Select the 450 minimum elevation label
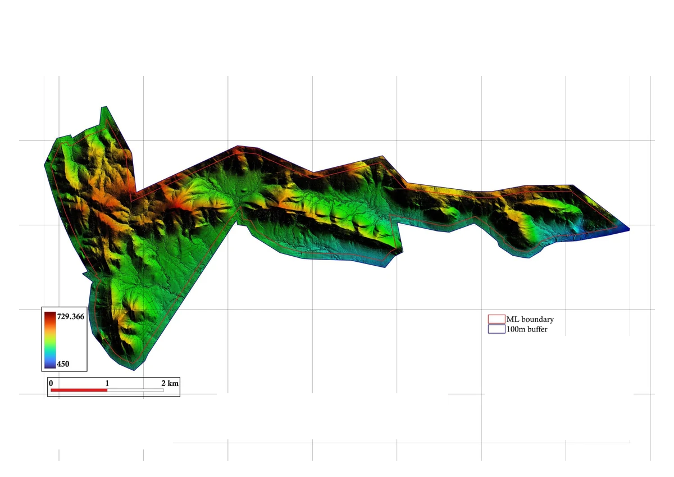The height and width of the screenshot is (477, 674). [x=63, y=364]
